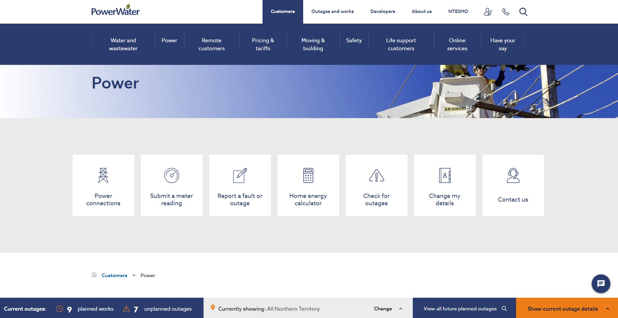This screenshot has width=618, height=318.
Task: Click the phone contact icon in header
Action: [x=506, y=12]
